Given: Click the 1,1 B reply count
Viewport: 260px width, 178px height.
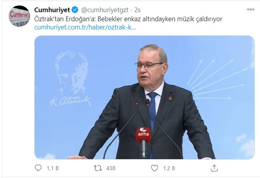Looking at the screenshot, I should [x=52, y=169].
